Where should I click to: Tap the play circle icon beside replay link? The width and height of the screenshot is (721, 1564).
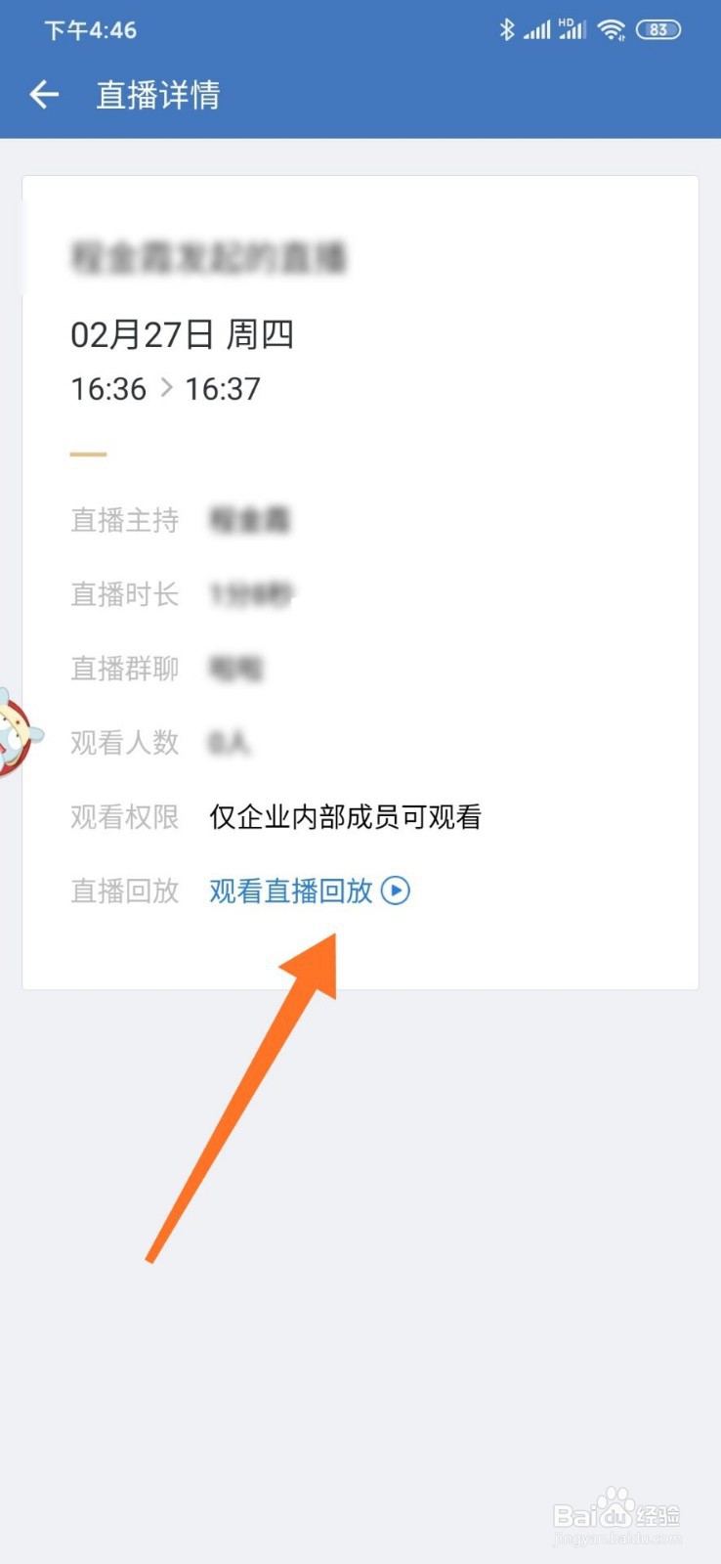(396, 891)
